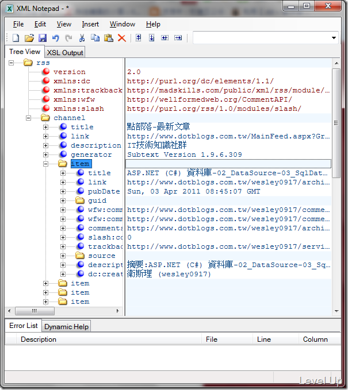348x390 pixels.
Task: Click the Save floppy disk icon
Action: click(43, 38)
